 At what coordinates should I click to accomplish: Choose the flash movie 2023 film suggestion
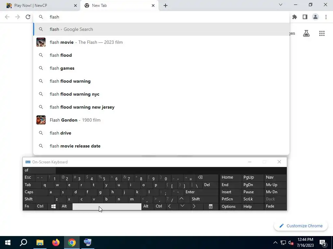(x=161, y=42)
